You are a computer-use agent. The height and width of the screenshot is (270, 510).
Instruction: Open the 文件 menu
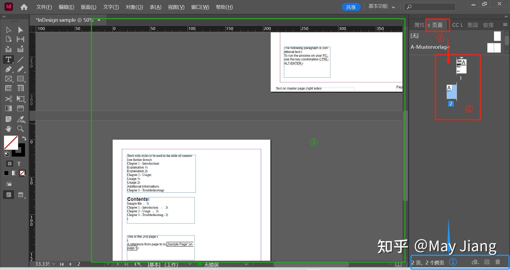pos(44,7)
